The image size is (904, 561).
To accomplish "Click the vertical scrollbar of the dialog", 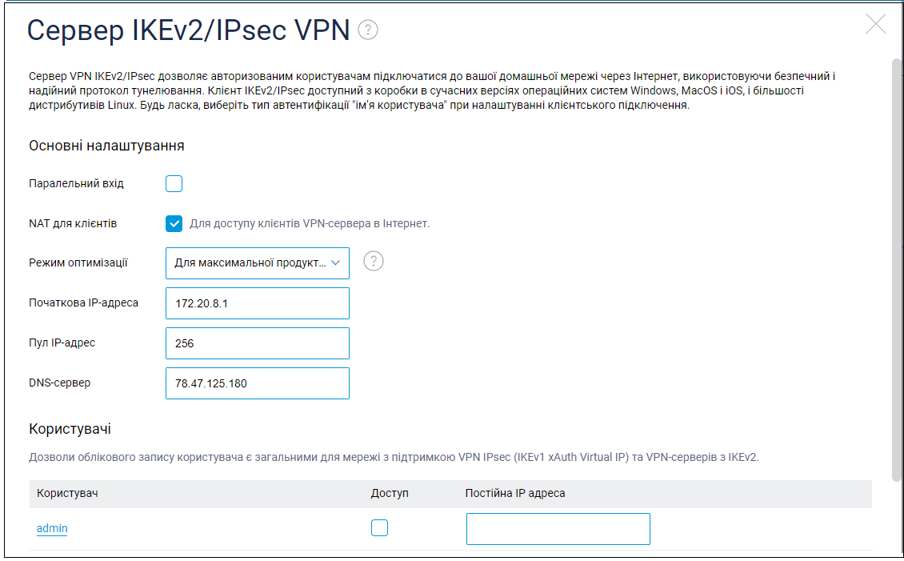I will click(896, 269).
